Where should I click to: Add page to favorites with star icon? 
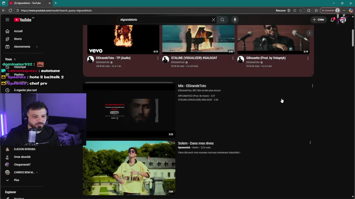[x=301, y=11]
